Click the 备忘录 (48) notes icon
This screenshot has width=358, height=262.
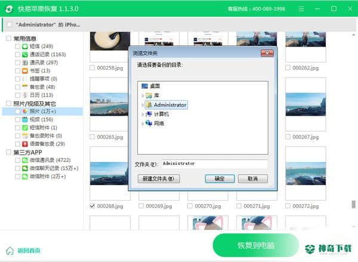click(25, 87)
